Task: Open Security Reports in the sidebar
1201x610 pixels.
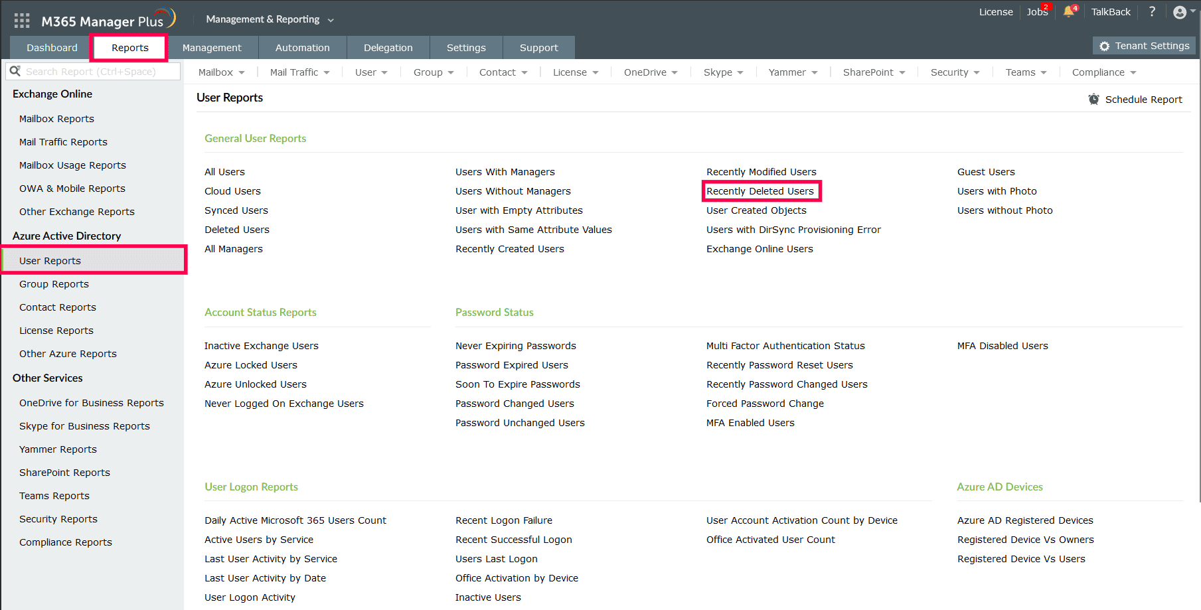Action: click(x=58, y=519)
